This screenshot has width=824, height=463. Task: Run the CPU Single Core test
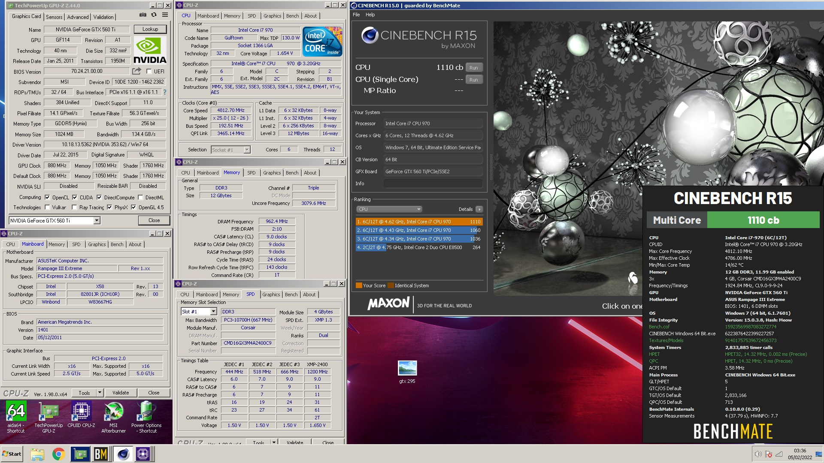[473, 80]
